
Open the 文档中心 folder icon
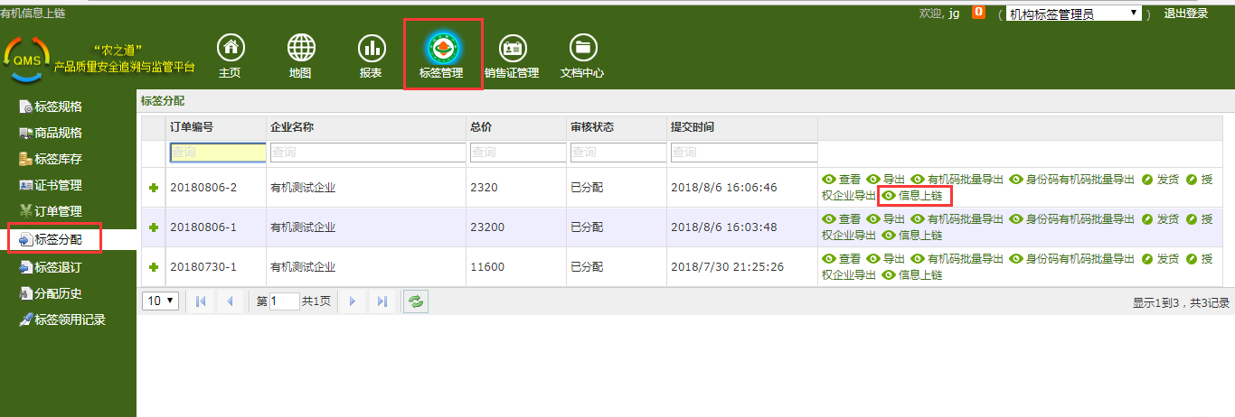pos(582,49)
